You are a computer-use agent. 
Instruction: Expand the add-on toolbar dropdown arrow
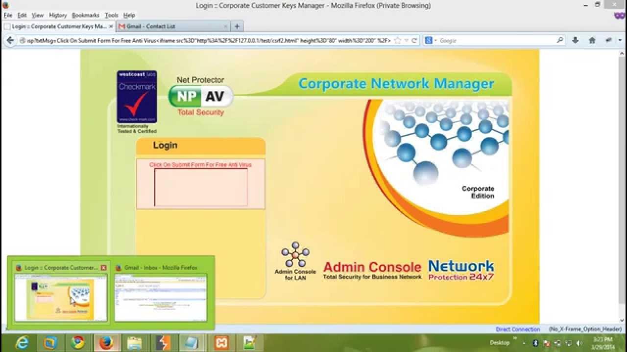click(x=620, y=41)
